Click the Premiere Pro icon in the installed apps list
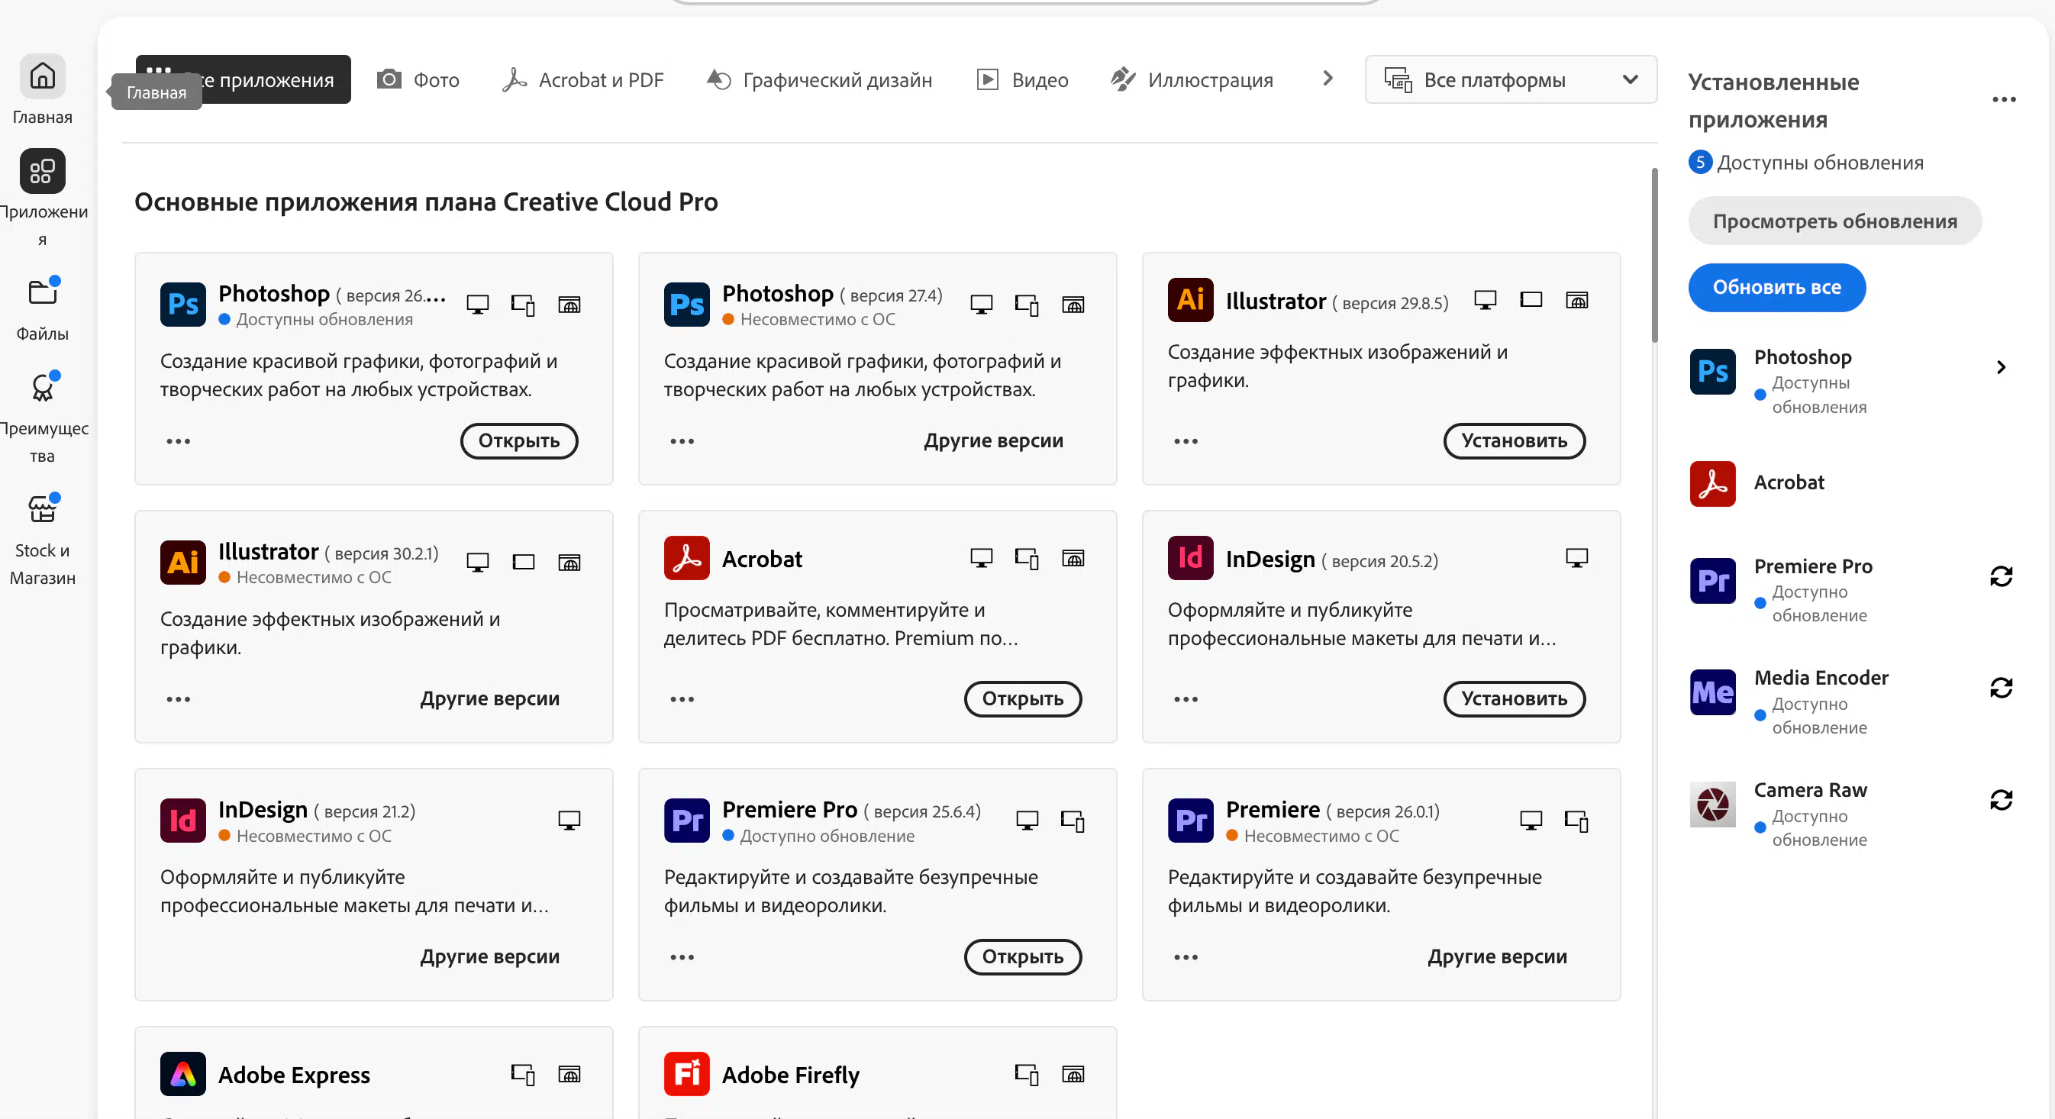Viewport: 2055px width, 1119px height. 1713,581
